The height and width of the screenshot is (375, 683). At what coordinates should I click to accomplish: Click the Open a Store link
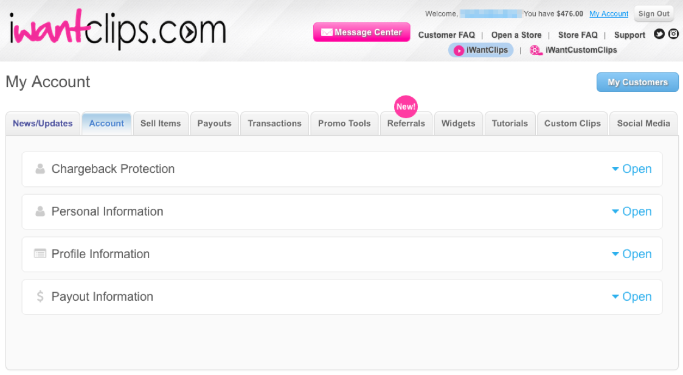516,35
